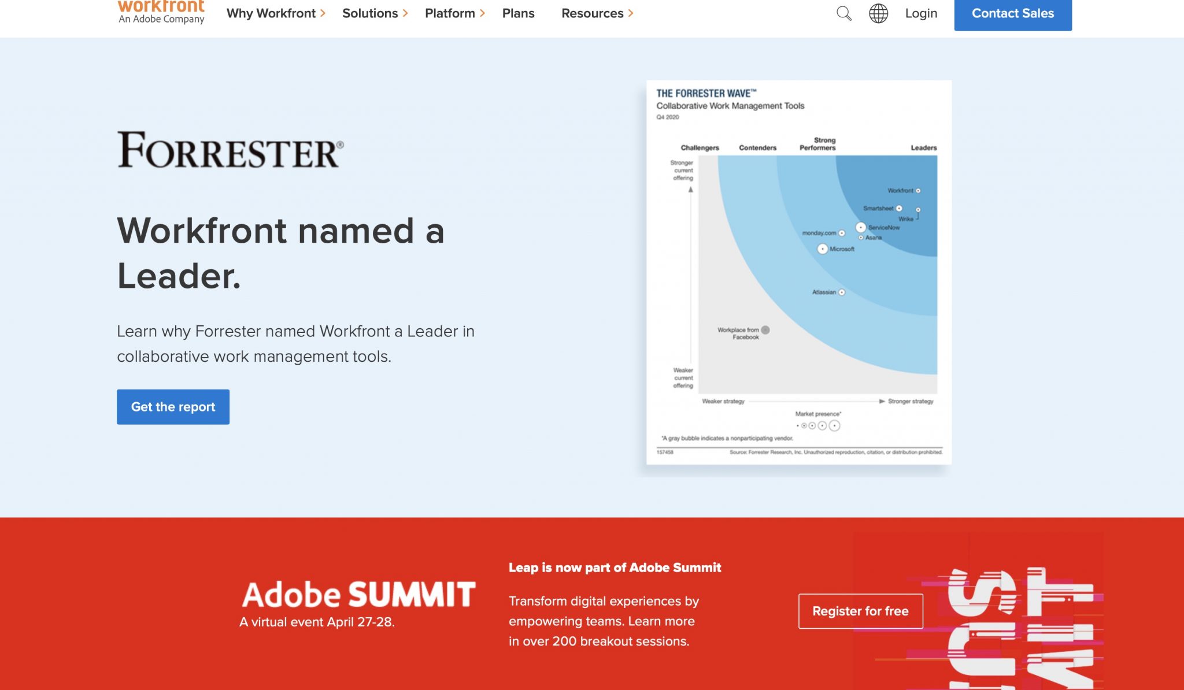
Task: Click the Contact Sales button
Action: [x=1013, y=14]
